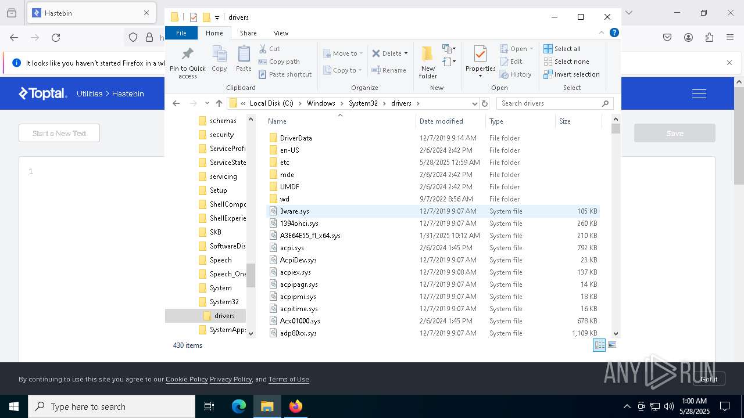
Task: Click the Windows taskbar search box
Action: (112, 406)
